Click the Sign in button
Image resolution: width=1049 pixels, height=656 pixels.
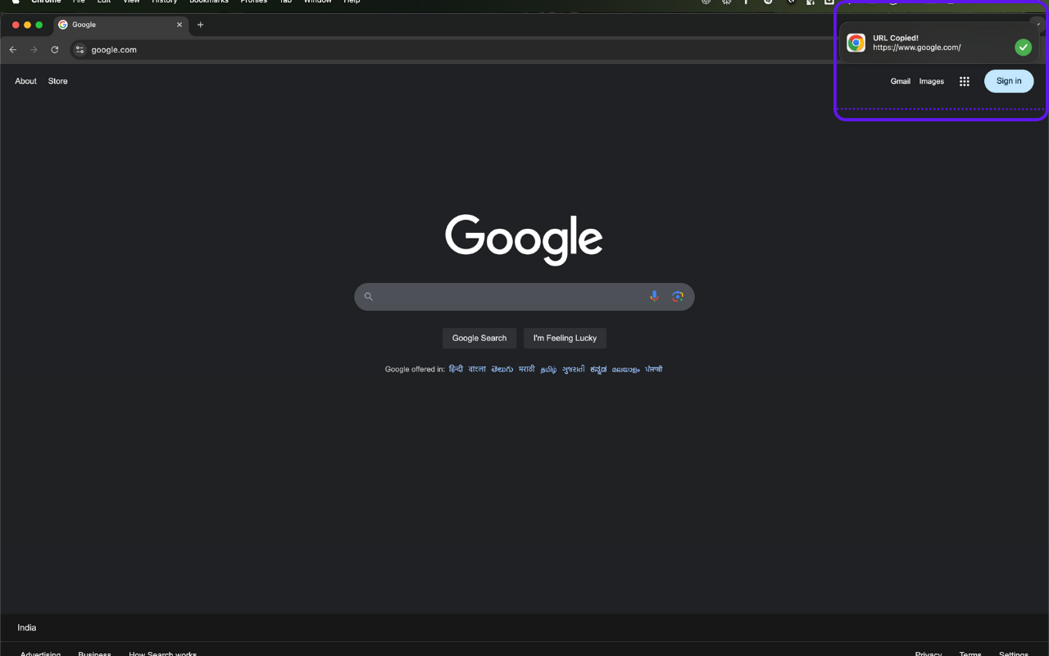click(x=1009, y=81)
